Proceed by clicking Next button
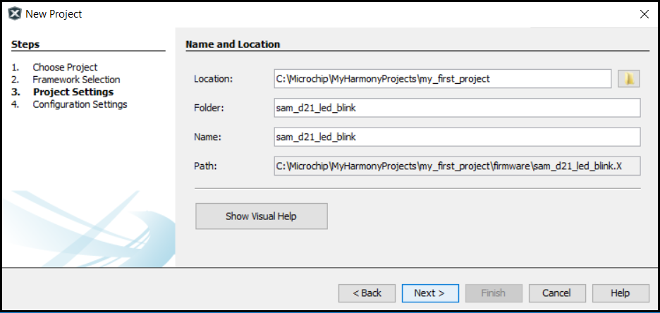Image resolution: width=660 pixels, height=313 pixels. coord(430,293)
